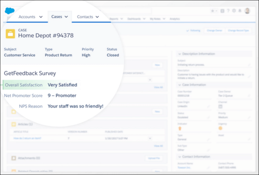
Task: Click the Case Number 00001218 value
Action: [183, 96]
